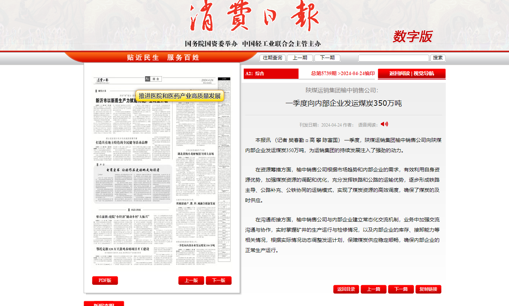Click 返回阅读 | 视觉导航 button
The height and width of the screenshot is (306, 509).
point(412,74)
